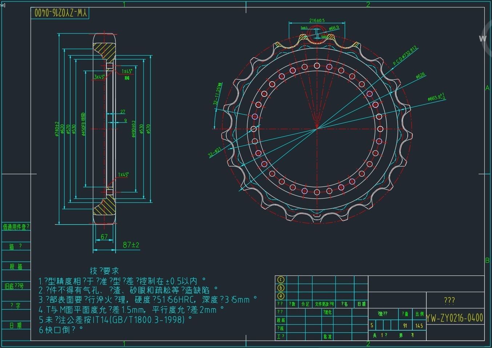Select the 67 width dimension text

click(104, 237)
